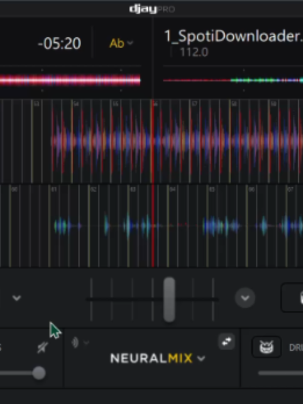Expand the small chevron beside the waveform icon

coord(86,343)
